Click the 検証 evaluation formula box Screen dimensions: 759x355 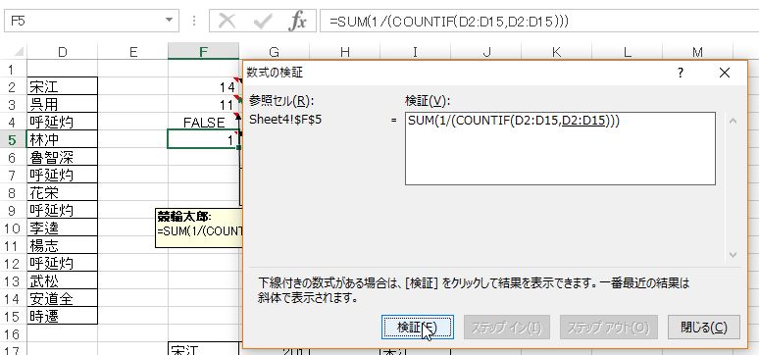(x=560, y=148)
